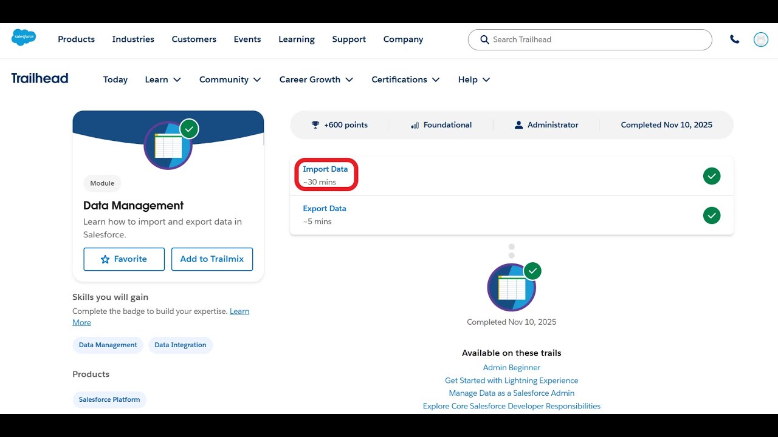Click the Trailhead logo
778x437 pixels.
[x=40, y=78]
